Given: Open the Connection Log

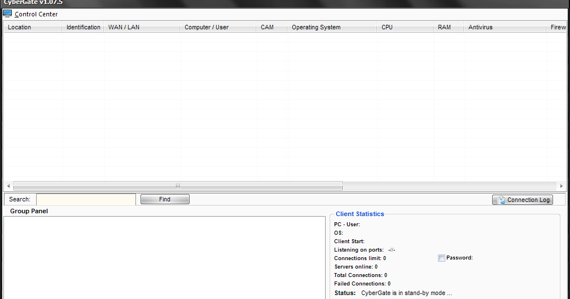Looking at the screenshot, I should pos(523,200).
